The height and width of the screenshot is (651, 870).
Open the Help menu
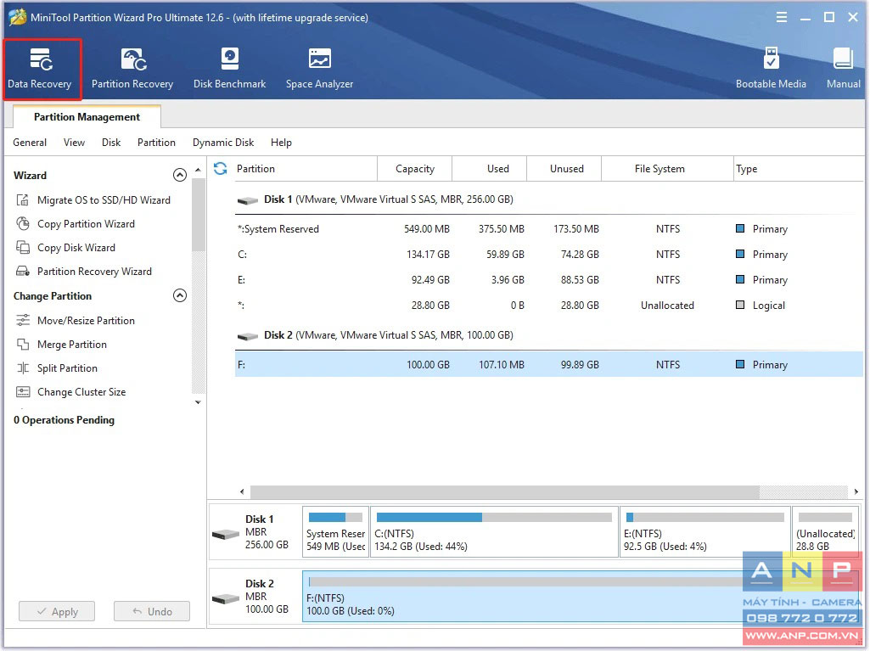(281, 143)
